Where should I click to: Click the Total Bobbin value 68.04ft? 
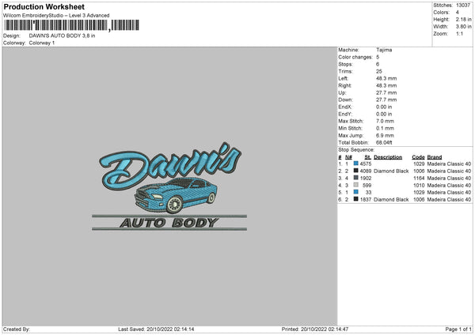[384, 142]
